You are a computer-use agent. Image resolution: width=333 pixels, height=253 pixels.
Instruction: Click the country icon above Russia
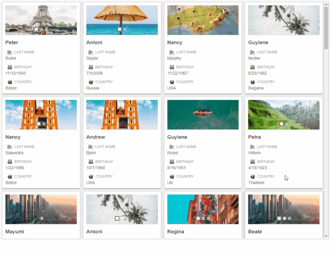coord(91,82)
